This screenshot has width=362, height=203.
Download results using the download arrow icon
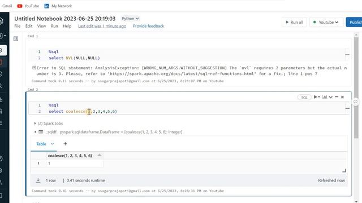pyautogui.click(x=38, y=180)
